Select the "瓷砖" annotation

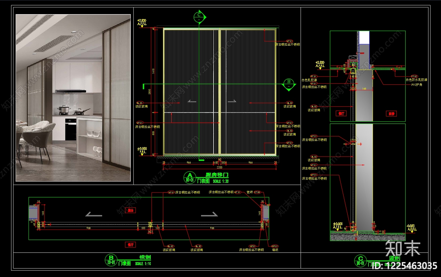250,192
